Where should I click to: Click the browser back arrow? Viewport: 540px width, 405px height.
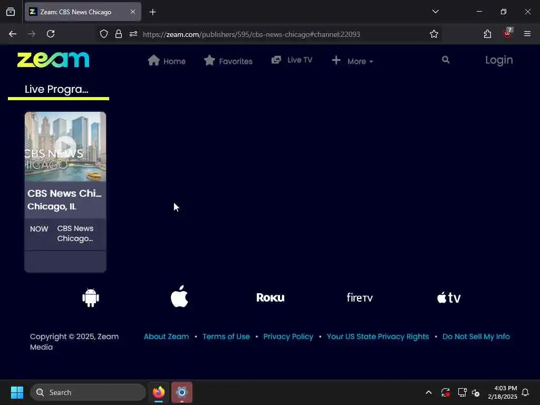pos(13,34)
